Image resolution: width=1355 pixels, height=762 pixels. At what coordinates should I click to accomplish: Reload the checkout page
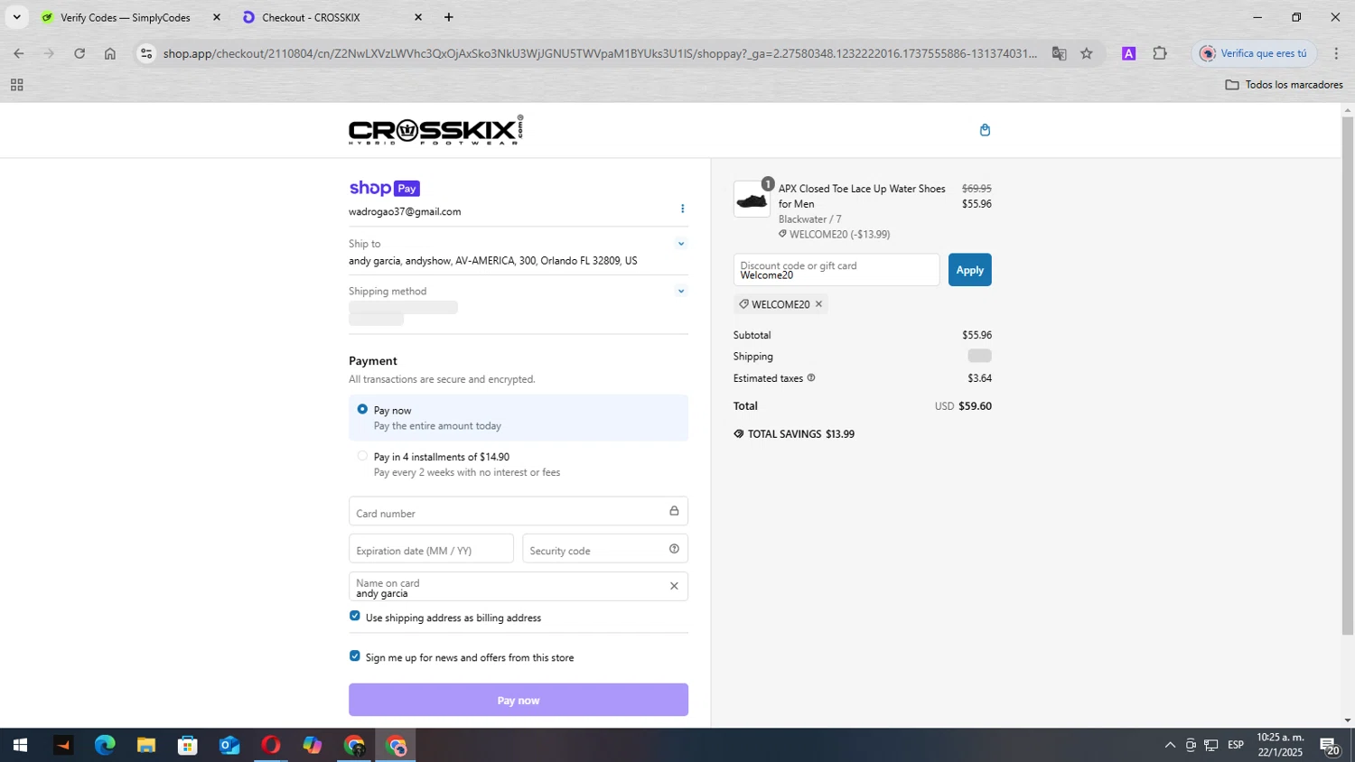(x=79, y=53)
